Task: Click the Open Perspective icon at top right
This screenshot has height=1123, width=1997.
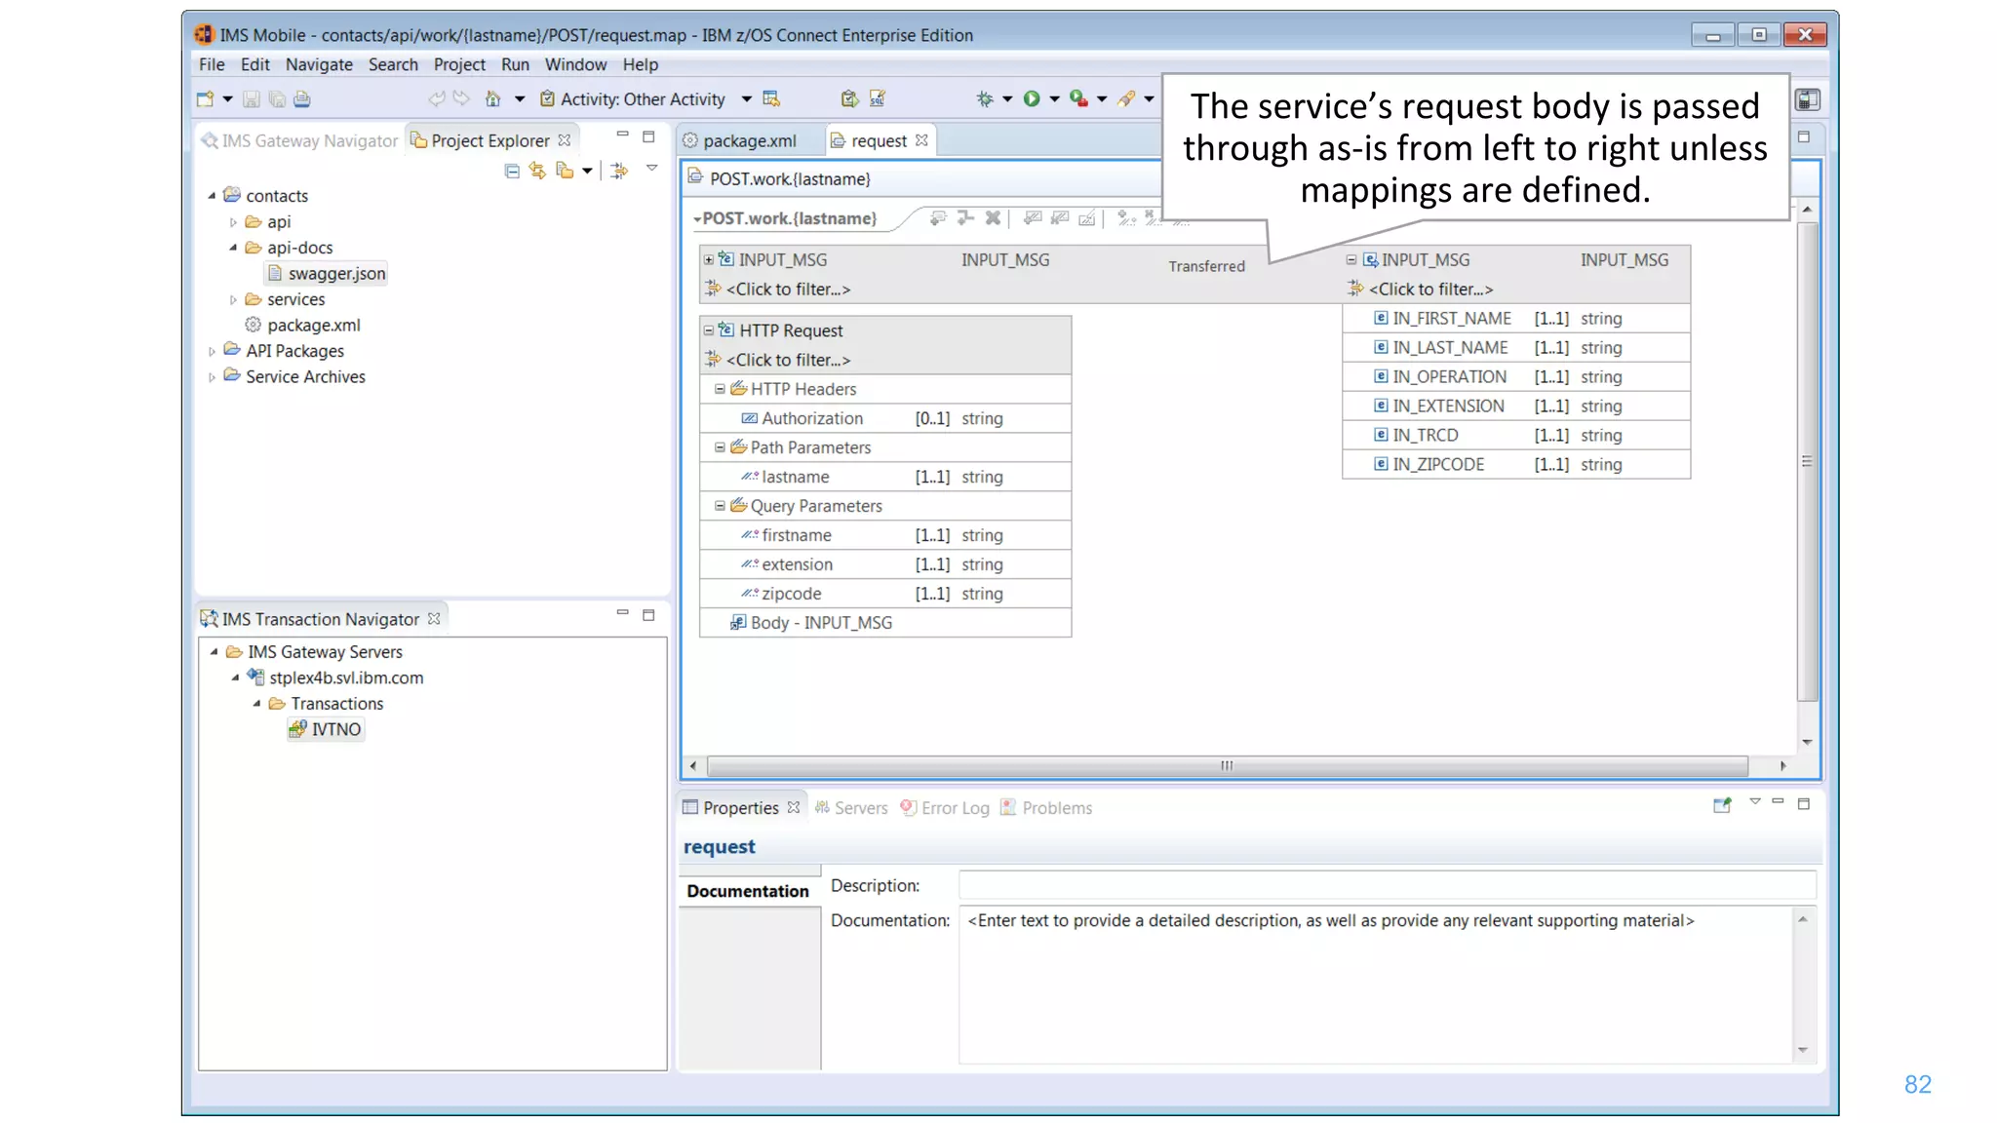Action: click(1807, 99)
